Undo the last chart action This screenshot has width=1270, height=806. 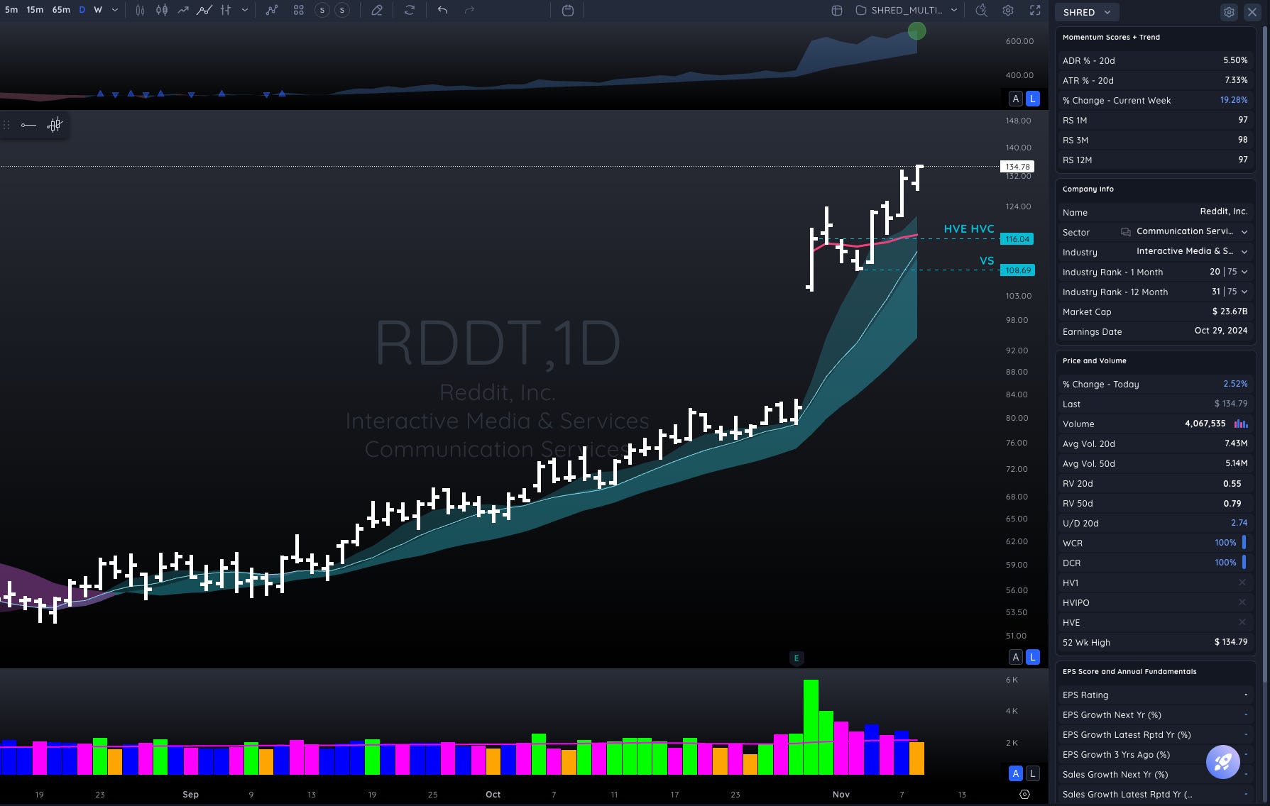click(x=442, y=10)
